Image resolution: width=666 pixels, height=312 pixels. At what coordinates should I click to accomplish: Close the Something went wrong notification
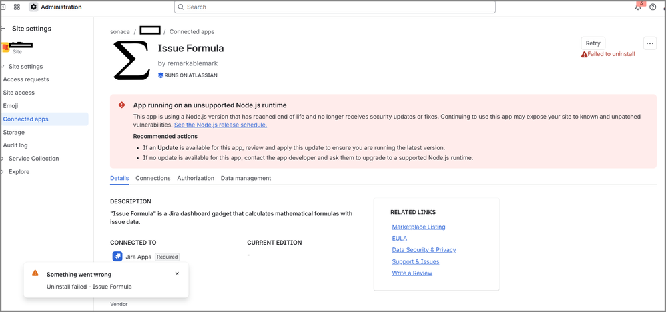click(x=177, y=274)
